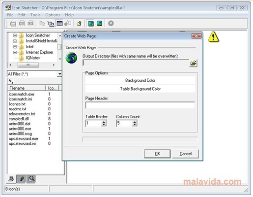Open the Options menu
253x197 pixels.
pyautogui.click(x=53, y=15)
